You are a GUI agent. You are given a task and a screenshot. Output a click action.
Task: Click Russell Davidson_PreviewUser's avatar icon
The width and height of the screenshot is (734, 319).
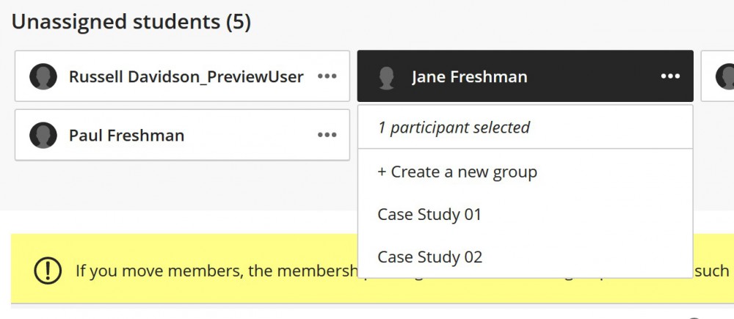[x=43, y=76]
